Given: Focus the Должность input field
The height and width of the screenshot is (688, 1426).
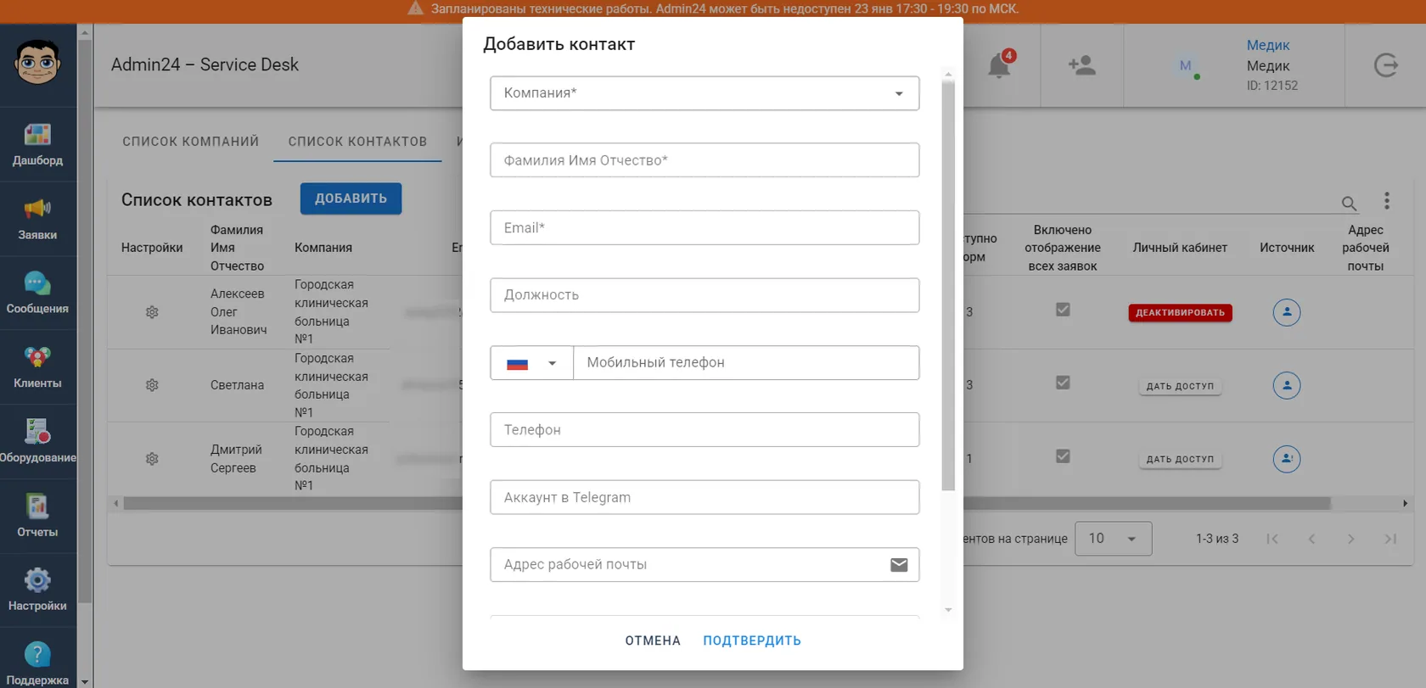Looking at the screenshot, I should (x=705, y=295).
